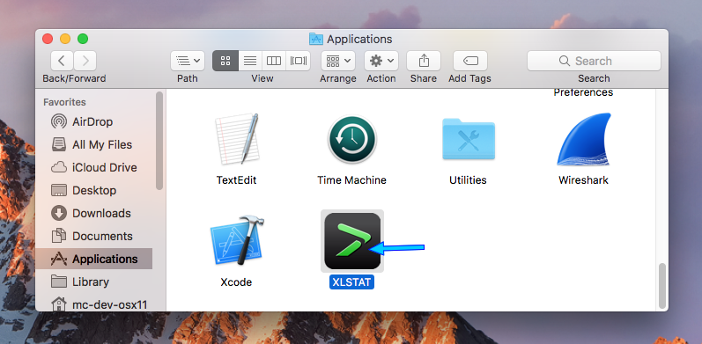Open the Utilities folder icon
The height and width of the screenshot is (344, 702).
point(469,139)
